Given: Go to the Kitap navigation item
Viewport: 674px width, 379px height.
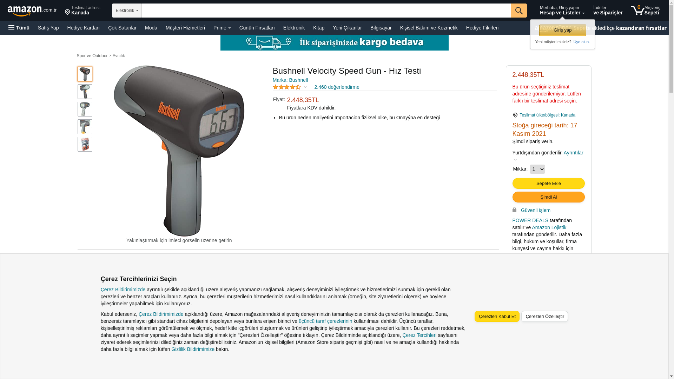Looking at the screenshot, I should [x=319, y=28].
